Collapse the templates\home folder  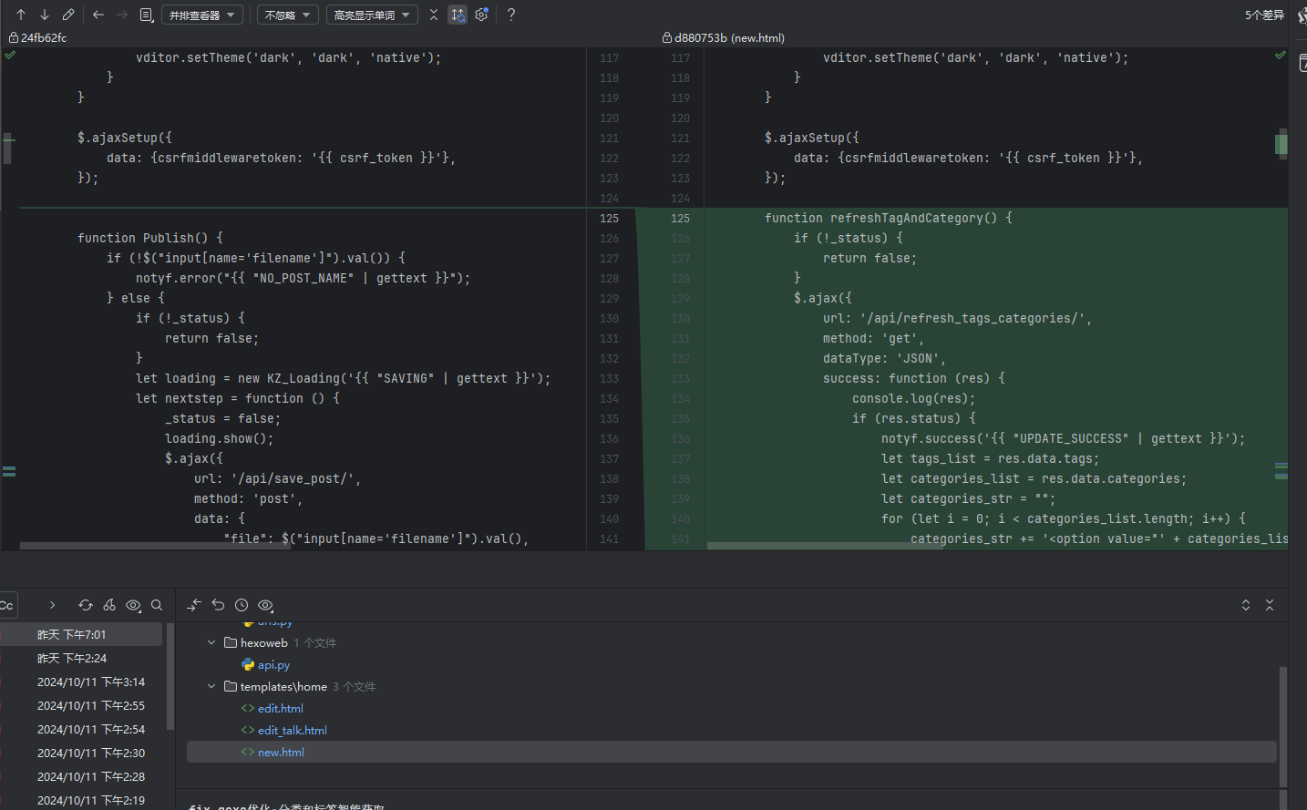(x=211, y=686)
